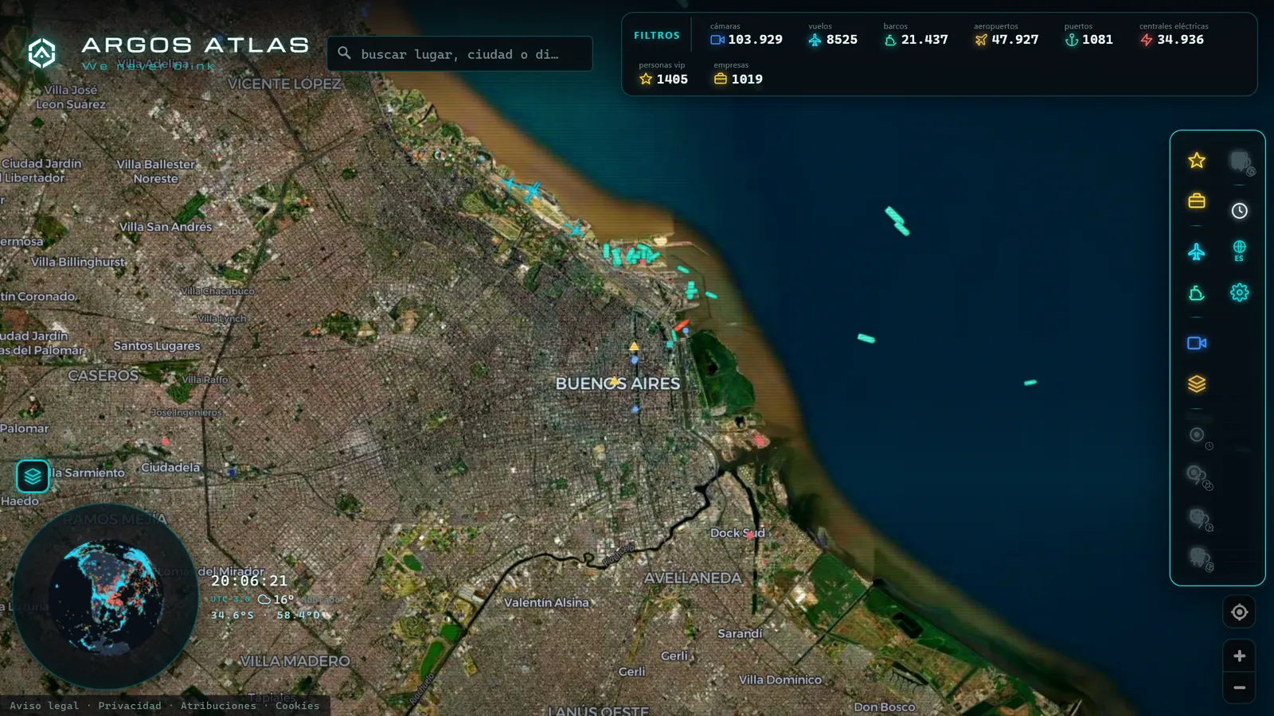
Task: Open the clock history icon in the sidebar
Action: coord(1240,211)
